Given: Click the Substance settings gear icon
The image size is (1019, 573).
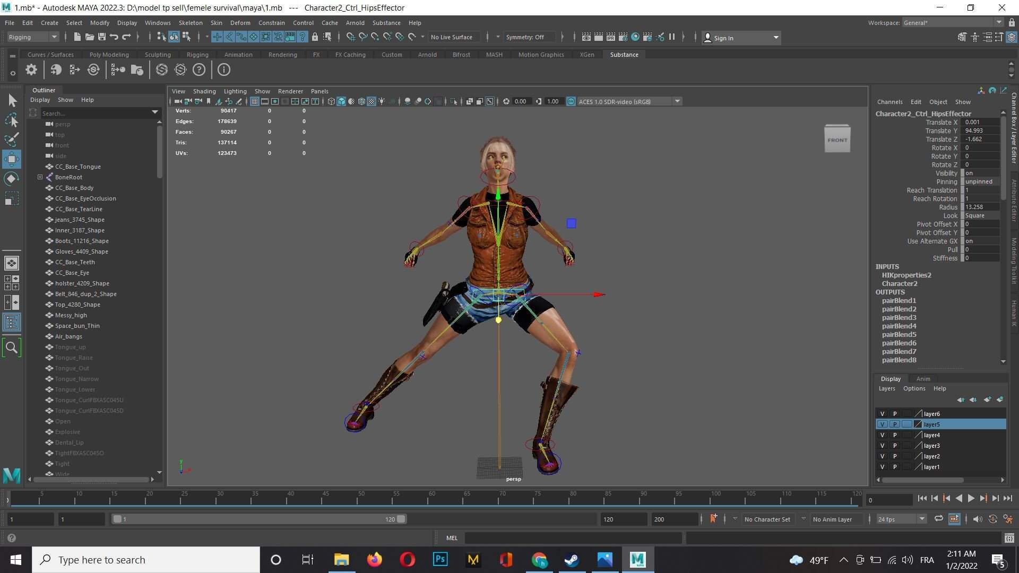Looking at the screenshot, I should (x=31, y=70).
